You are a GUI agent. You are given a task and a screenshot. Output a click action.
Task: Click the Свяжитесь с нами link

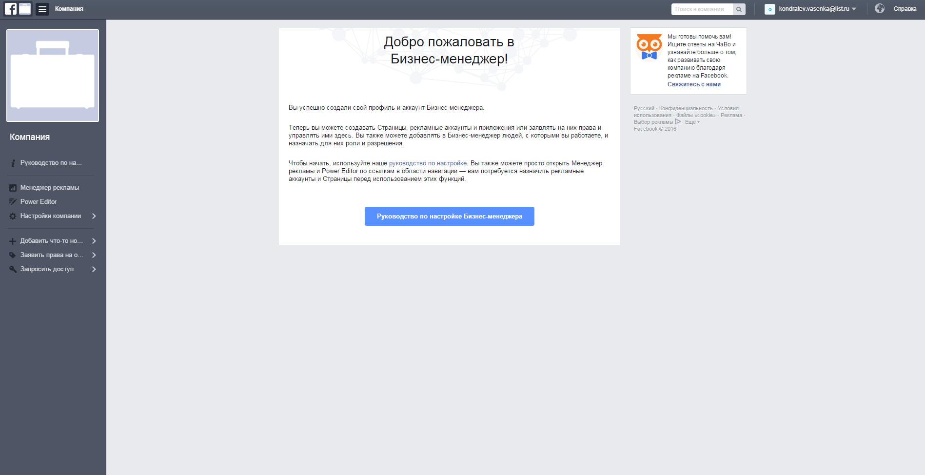694,84
